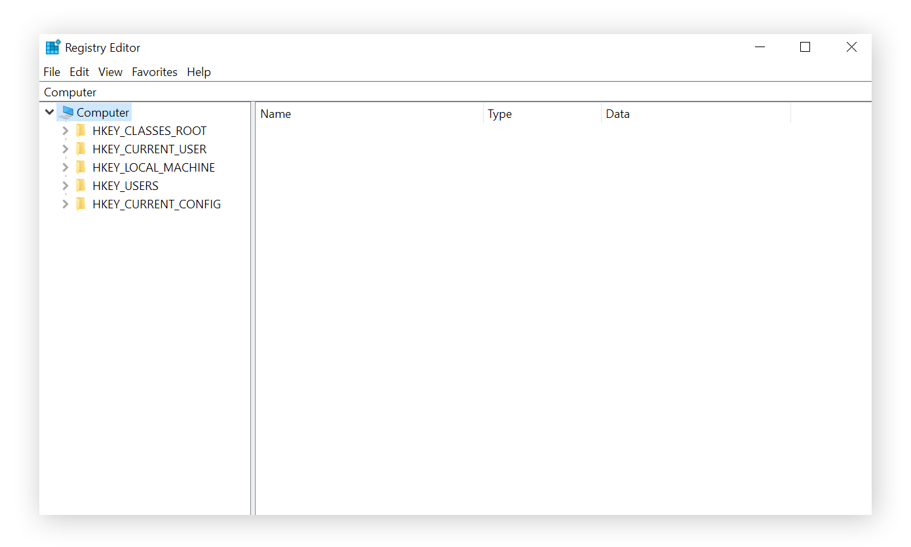Click inside the registry address bar
Viewport: 911px width, 547px height.
(x=262, y=92)
